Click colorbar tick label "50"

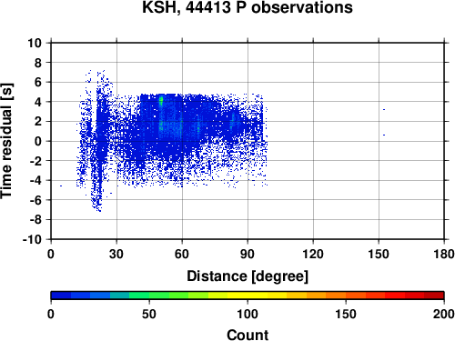(149, 314)
